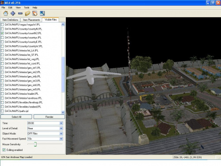The image size is (221, 166).
Task: Click the blue picture icon in the toolbar
Action: coord(42,13)
